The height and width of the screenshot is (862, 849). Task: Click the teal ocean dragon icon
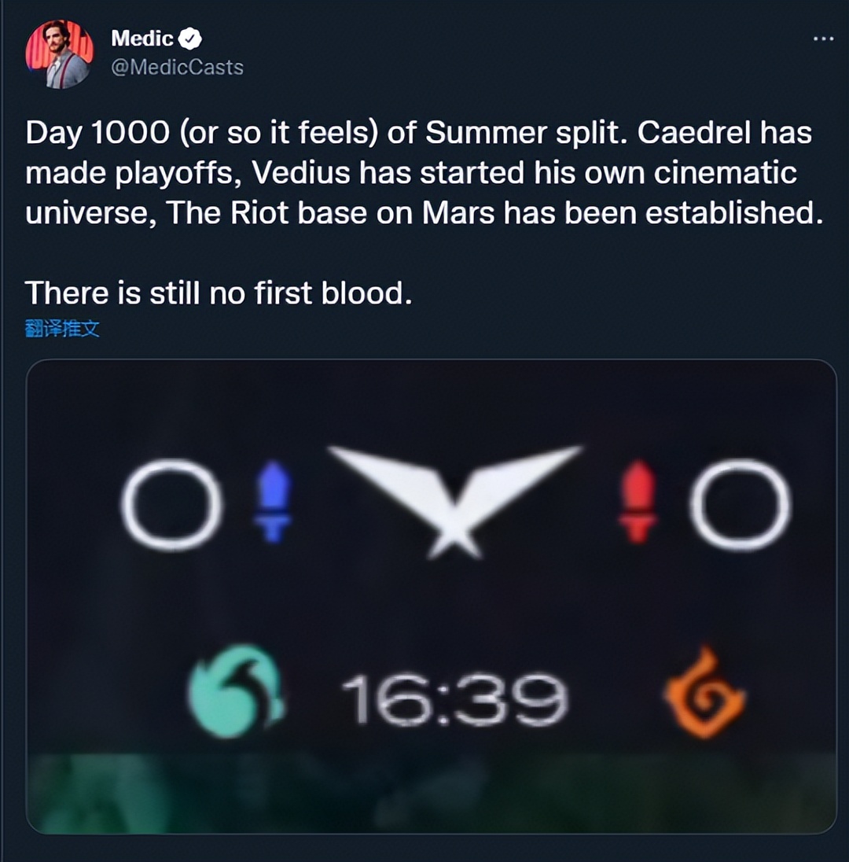tap(235, 691)
